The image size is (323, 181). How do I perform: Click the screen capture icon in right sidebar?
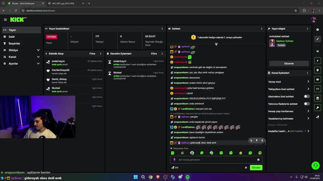pyautogui.click(x=317, y=51)
